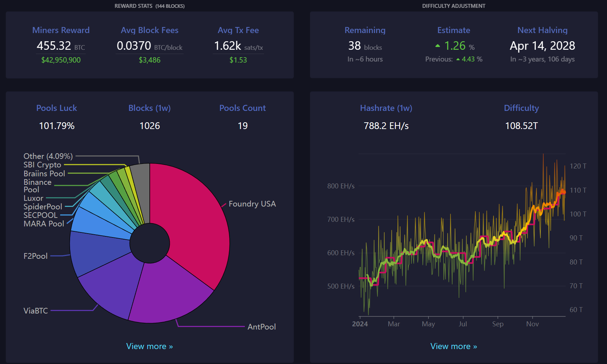Click the F2Pool label beside the pie
The image size is (607, 364).
click(x=35, y=256)
